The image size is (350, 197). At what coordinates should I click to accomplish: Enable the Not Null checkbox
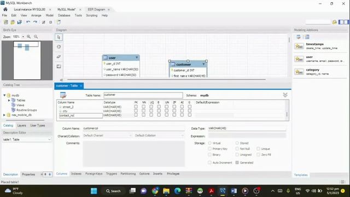[237, 149]
